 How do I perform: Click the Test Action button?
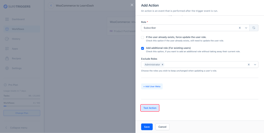point(150,108)
